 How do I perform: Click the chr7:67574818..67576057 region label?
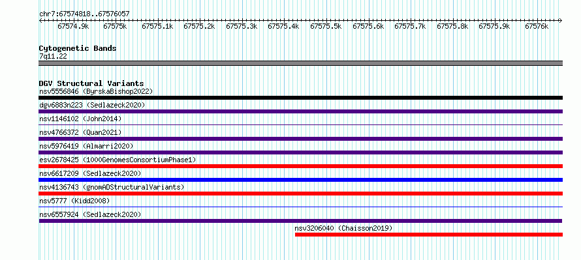[x=84, y=14]
